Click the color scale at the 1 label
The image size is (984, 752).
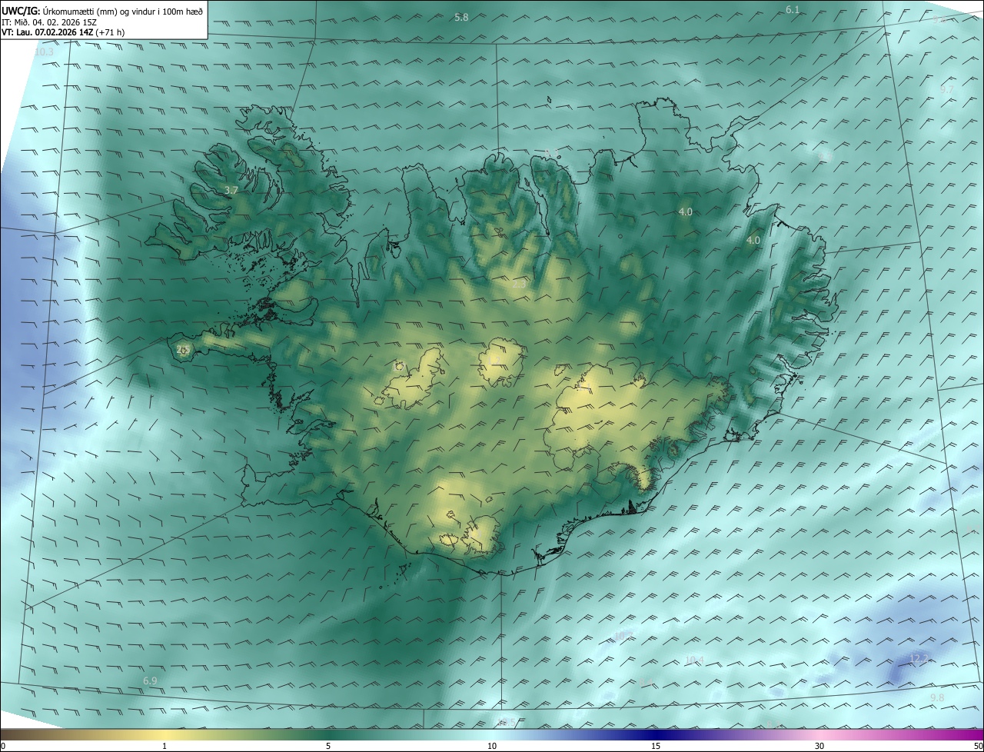(165, 746)
